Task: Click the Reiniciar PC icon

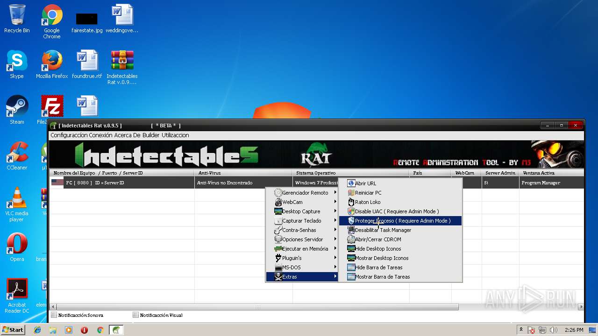Action: pyautogui.click(x=351, y=193)
